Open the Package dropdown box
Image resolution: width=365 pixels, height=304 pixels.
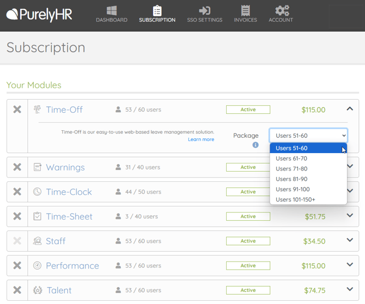click(x=308, y=136)
